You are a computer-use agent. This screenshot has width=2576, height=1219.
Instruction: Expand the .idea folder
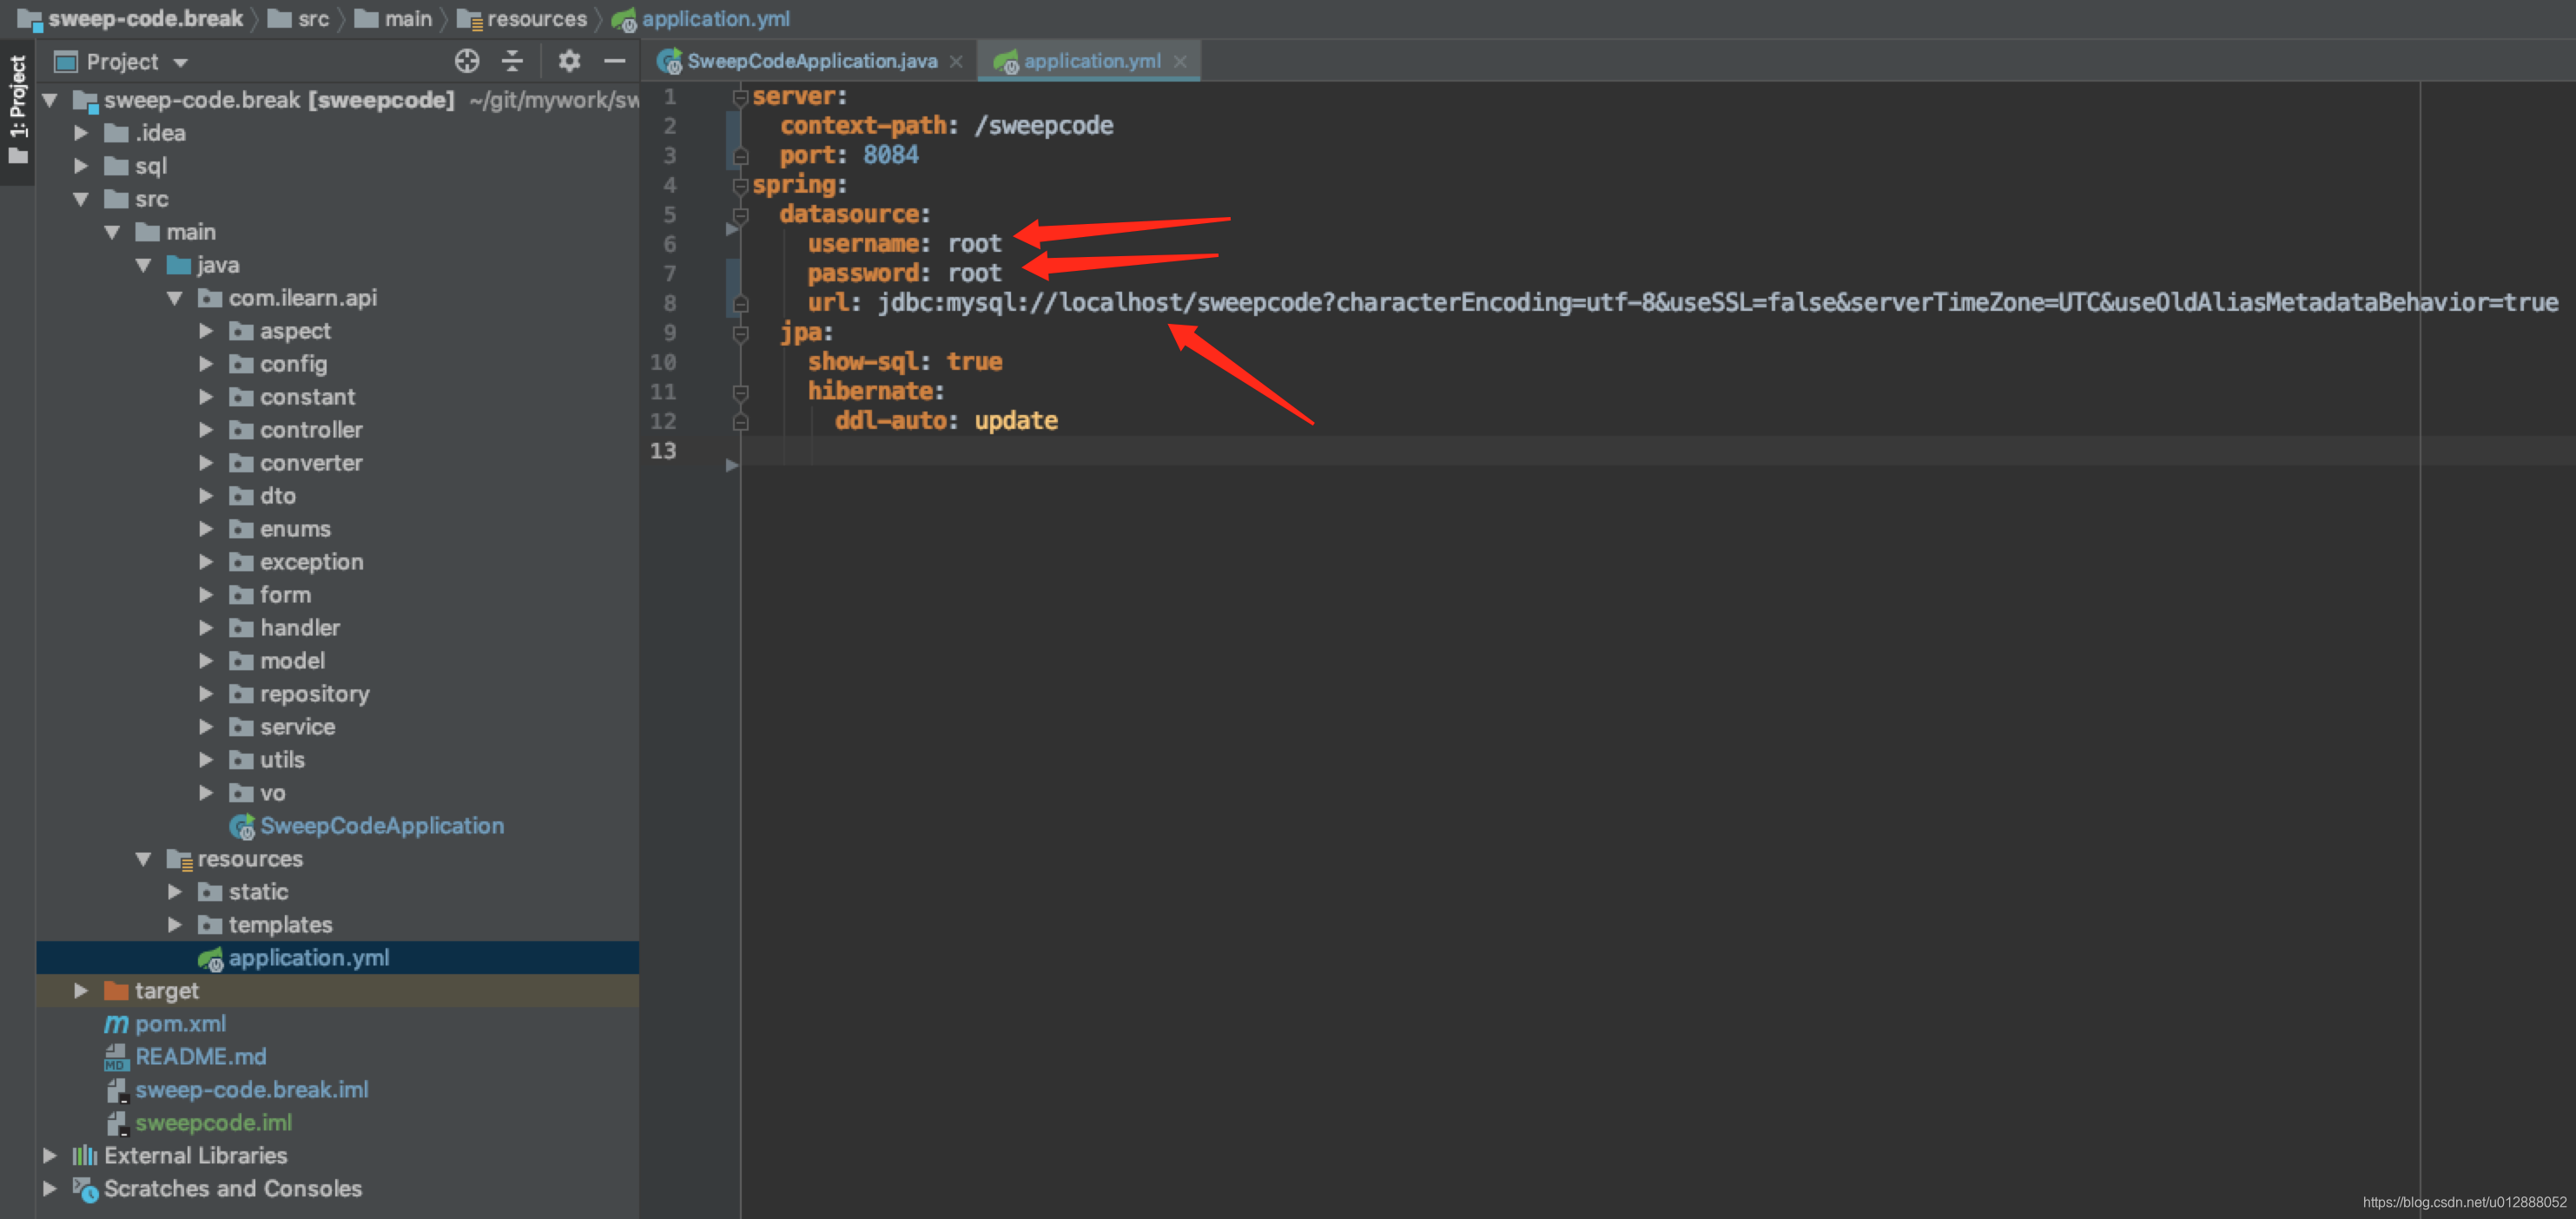(81, 133)
